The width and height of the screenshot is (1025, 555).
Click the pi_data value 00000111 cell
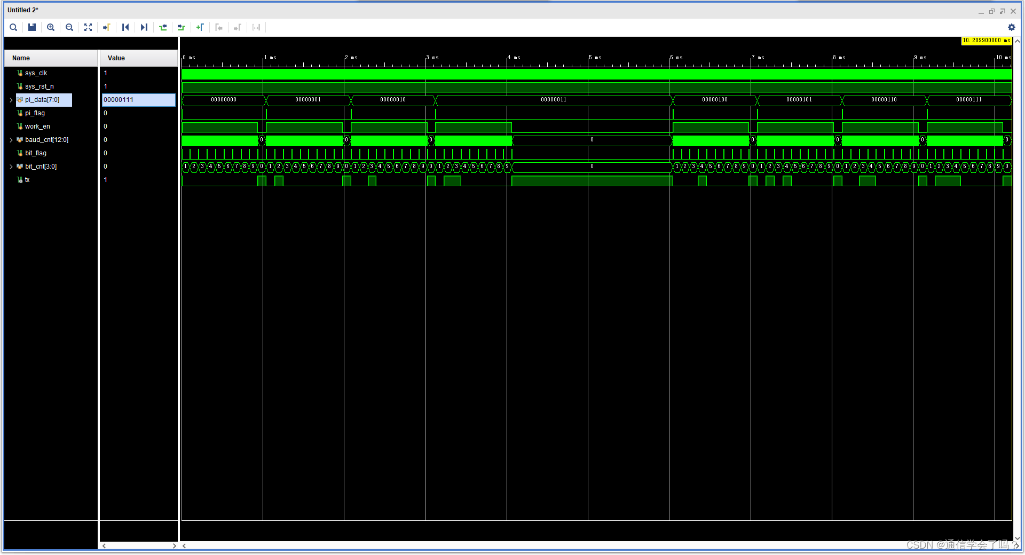(x=139, y=100)
